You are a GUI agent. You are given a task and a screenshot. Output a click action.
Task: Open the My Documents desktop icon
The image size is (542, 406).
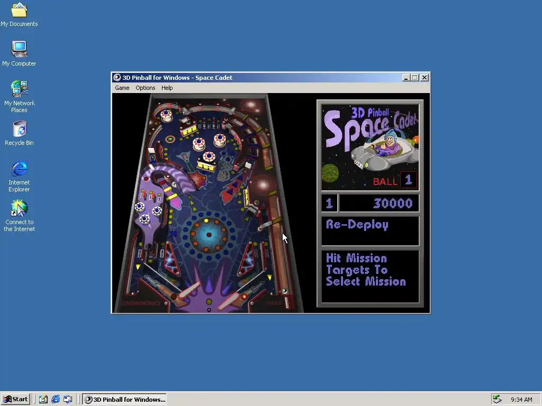pos(19,15)
